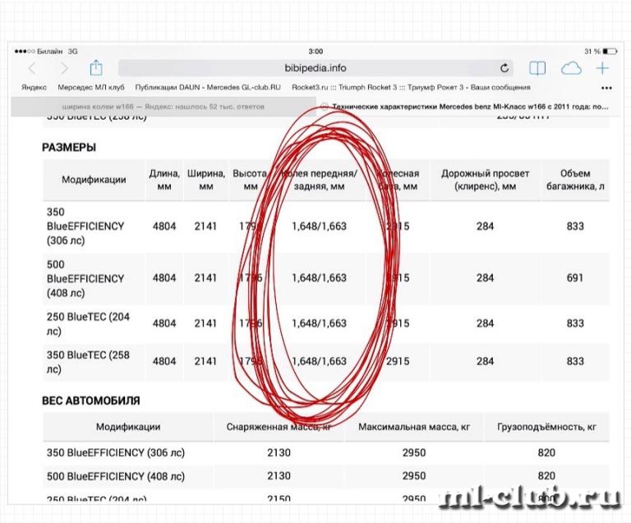Show more bookmarks via three dots
Screen dimensions: 631x523
click(x=606, y=88)
